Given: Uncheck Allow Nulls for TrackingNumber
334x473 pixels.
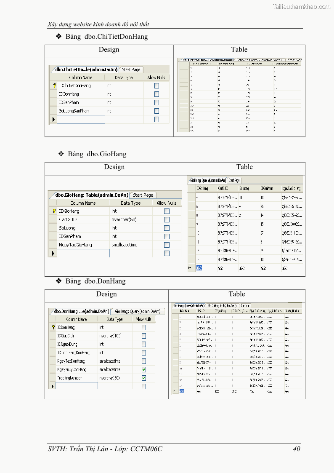Looking at the screenshot, I should point(144,378).
